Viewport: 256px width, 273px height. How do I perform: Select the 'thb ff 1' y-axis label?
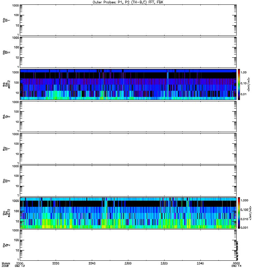[6, 20]
